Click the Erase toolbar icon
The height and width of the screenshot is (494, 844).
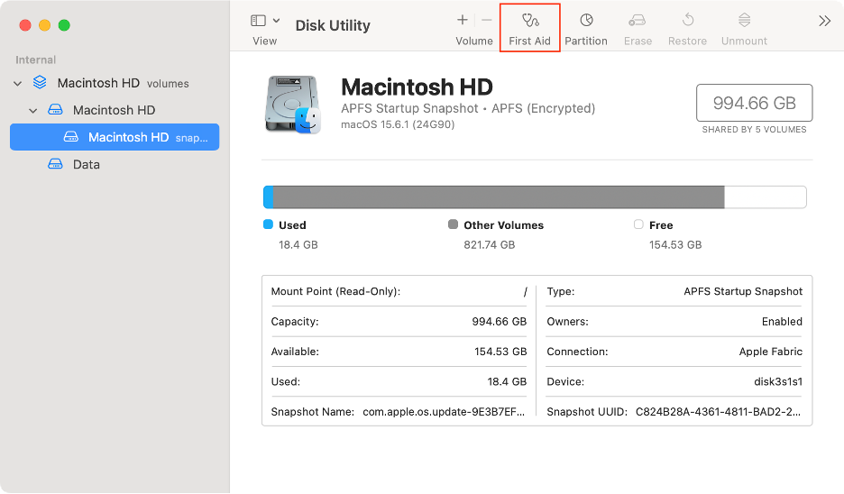click(x=638, y=21)
